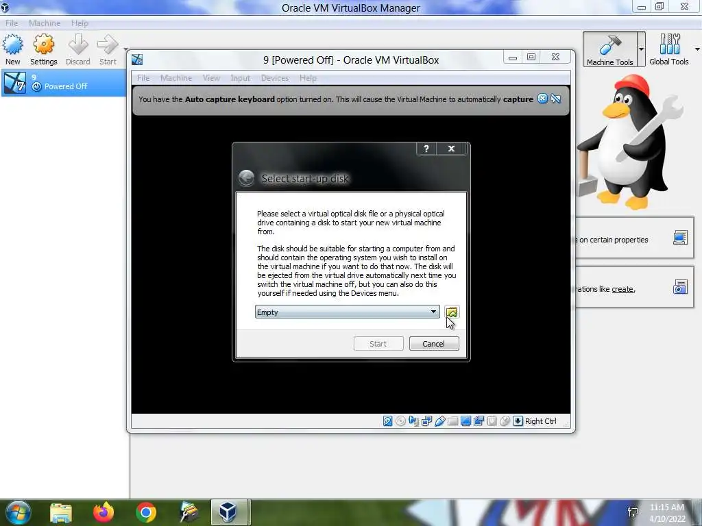This screenshot has height=526, width=702.
Task: Click the Right Ctrl host key label
Action: (x=540, y=421)
